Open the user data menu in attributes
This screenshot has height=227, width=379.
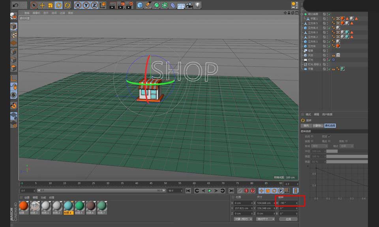(x=327, y=114)
